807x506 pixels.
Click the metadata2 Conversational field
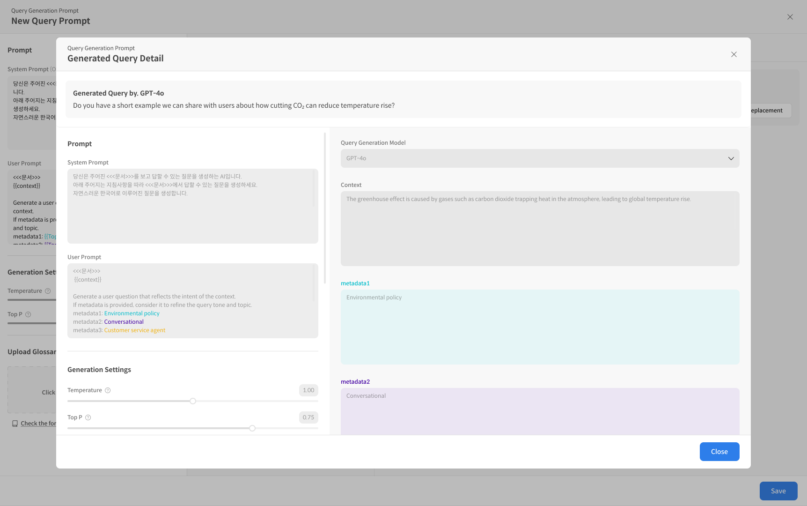[539, 411]
